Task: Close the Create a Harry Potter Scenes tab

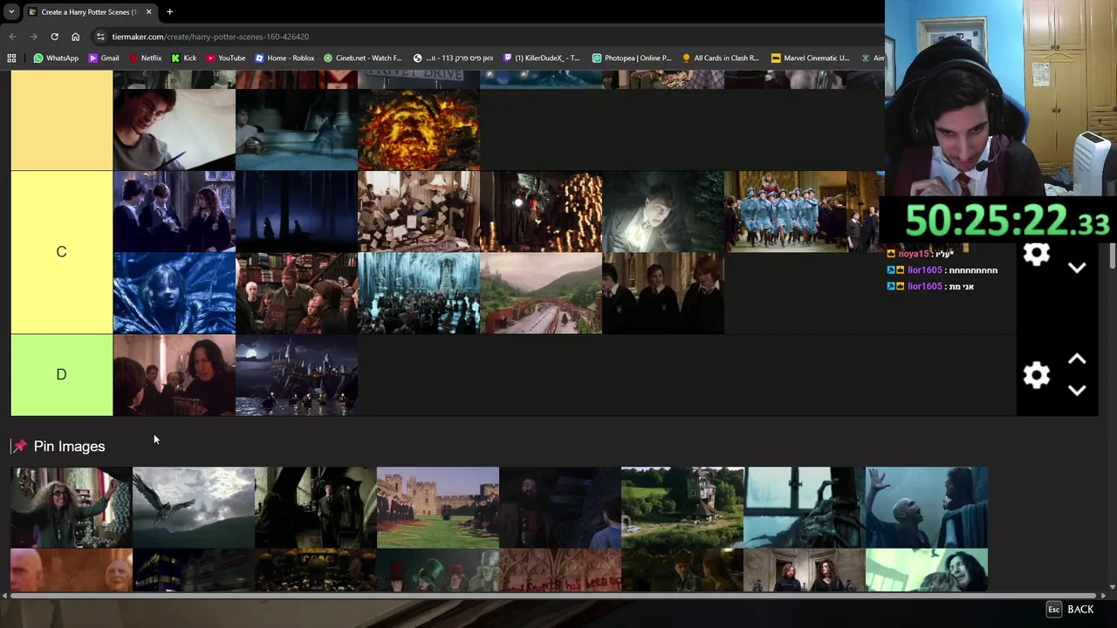Action: point(148,12)
